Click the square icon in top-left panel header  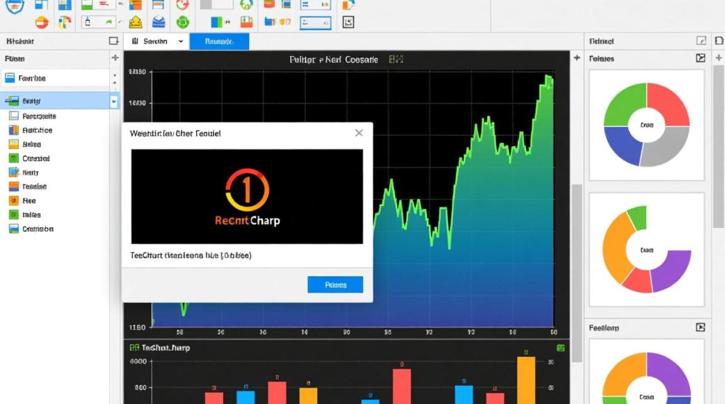(113, 41)
